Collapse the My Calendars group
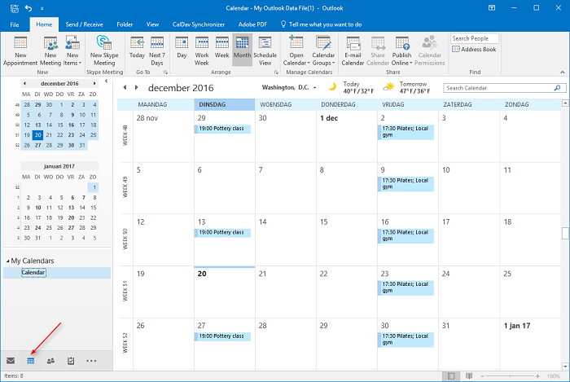The width and height of the screenshot is (570, 382). point(7,261)
